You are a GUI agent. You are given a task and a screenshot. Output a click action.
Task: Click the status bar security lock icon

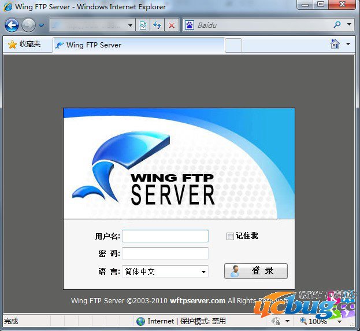tap(276, 321)
